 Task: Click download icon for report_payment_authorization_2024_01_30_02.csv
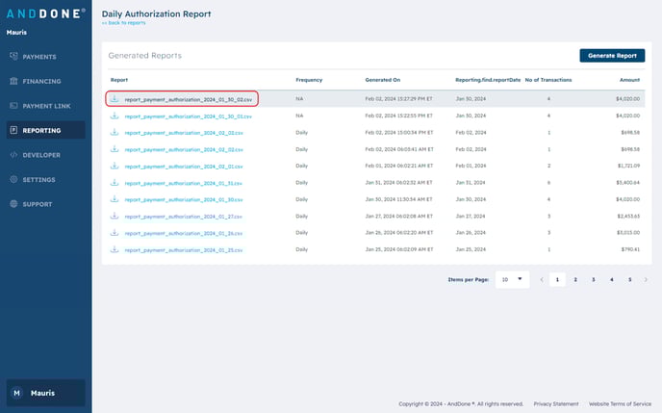[115, 99]
